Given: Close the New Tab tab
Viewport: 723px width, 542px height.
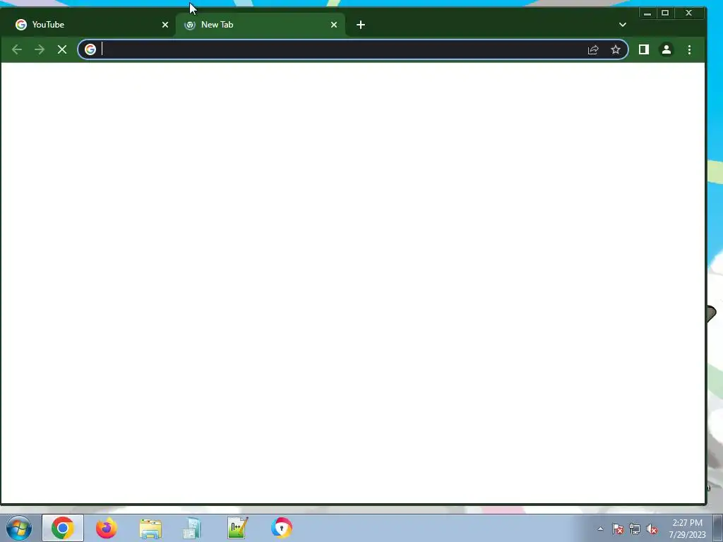Looking at the screenshot, I should [x=334, y=25].
